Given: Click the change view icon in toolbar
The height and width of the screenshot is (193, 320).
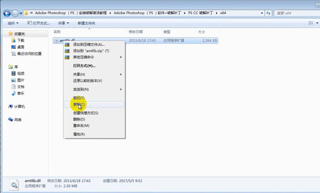Looking at the screenshot, I should [311, 23].
